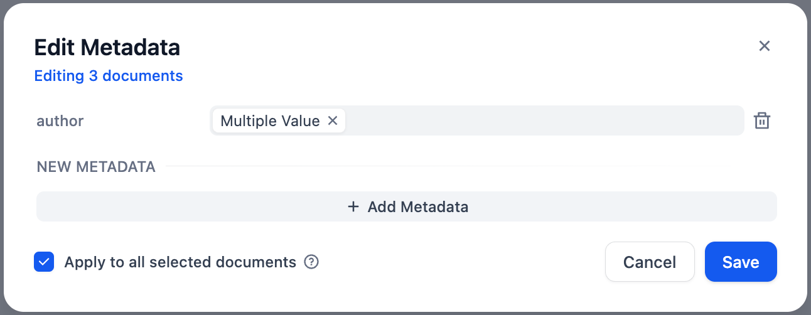Click the help question mark icon

coord(311,262)
